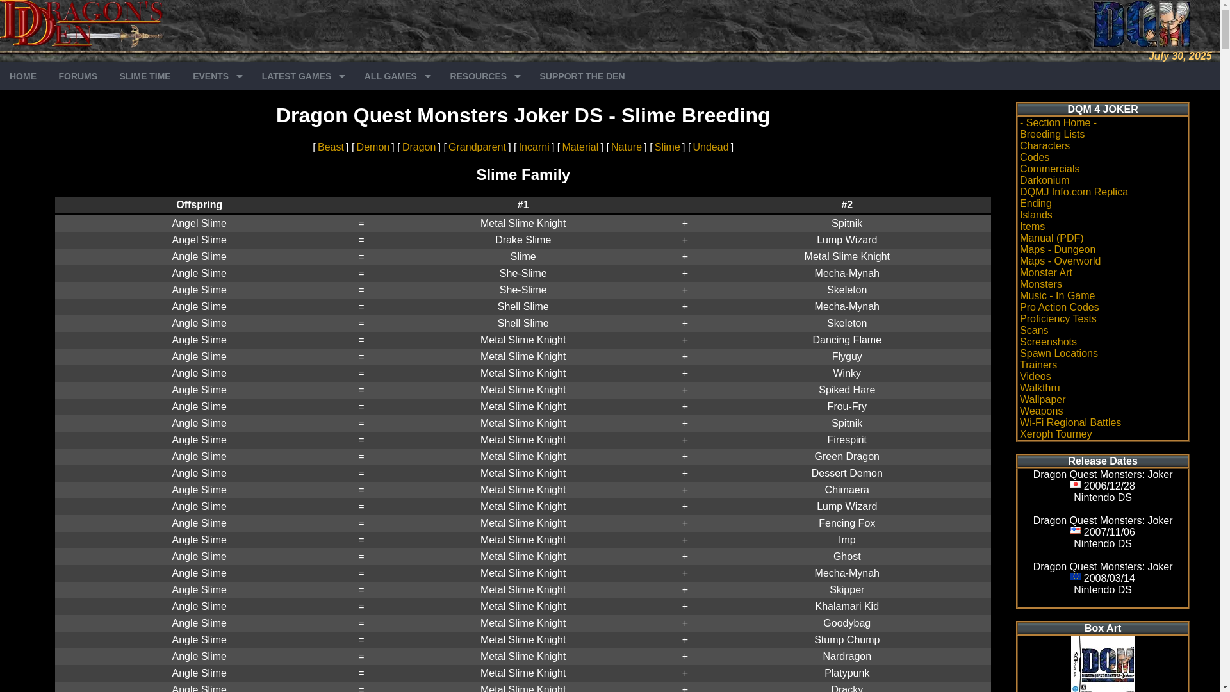Open Maps - Dungeon link
Viewport: 1230px width, 692px height.
click(1058, 250)
